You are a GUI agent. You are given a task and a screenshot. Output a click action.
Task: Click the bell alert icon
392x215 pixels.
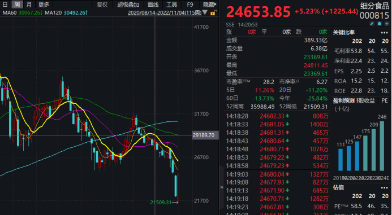(380, 24)
